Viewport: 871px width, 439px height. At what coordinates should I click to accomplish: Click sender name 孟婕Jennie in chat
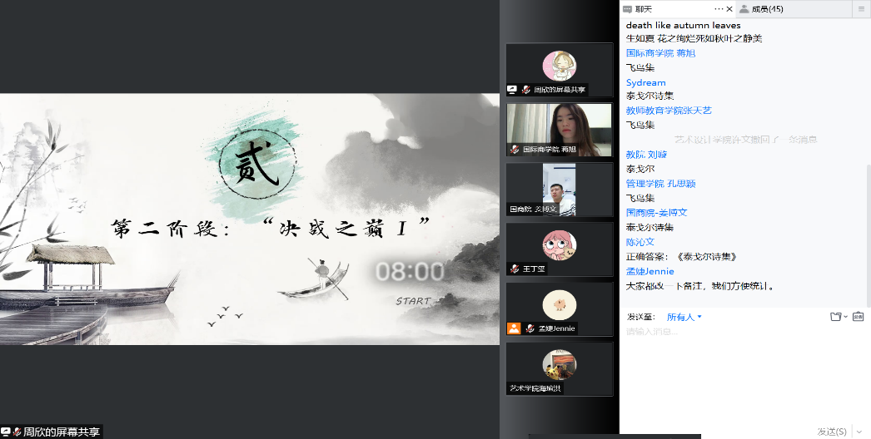tap(650, 272)
